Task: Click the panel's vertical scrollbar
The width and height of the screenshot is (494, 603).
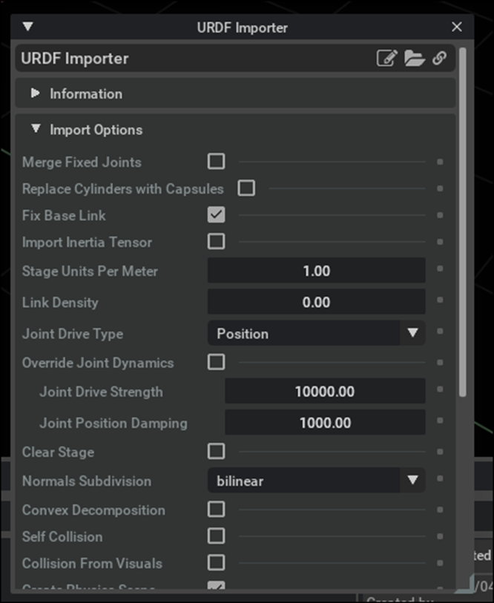Action: 464,223
